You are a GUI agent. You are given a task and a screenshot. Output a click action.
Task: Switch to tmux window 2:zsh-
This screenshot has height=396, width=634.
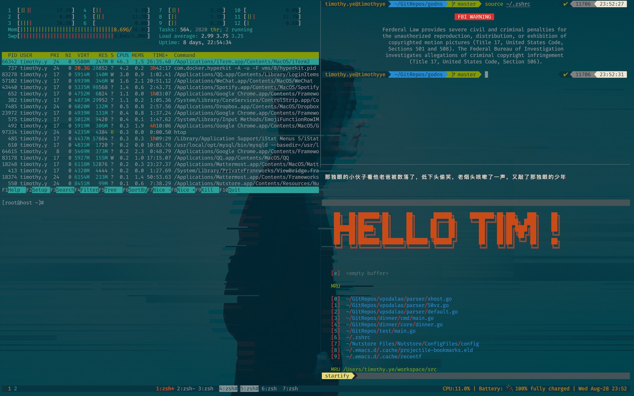[x=186, y=389]
